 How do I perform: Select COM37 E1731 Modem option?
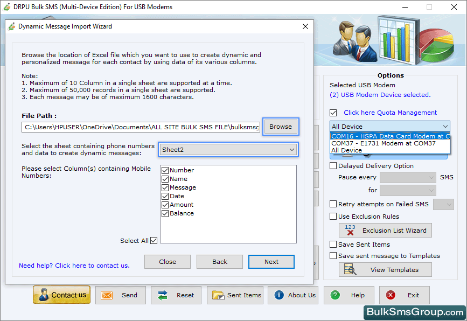coord(390,143)
